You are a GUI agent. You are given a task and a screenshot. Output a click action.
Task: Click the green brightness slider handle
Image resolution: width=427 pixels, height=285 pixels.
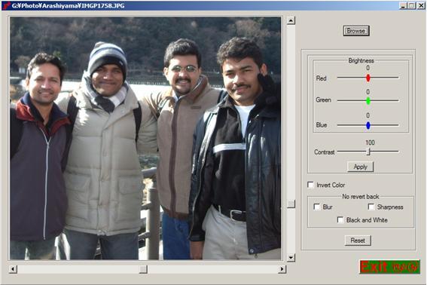(x=368, y=100)
